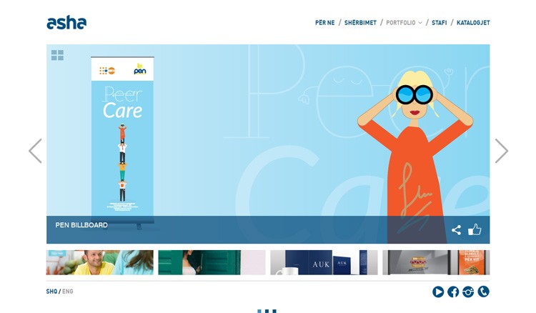The width and height of the screenshot is (536, 313).
Task: Click the share icon on banner
Action: pyautogui.click(x=456, y=230)
